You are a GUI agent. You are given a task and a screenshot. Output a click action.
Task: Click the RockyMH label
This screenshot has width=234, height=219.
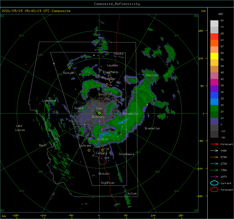tap(69, 73)
